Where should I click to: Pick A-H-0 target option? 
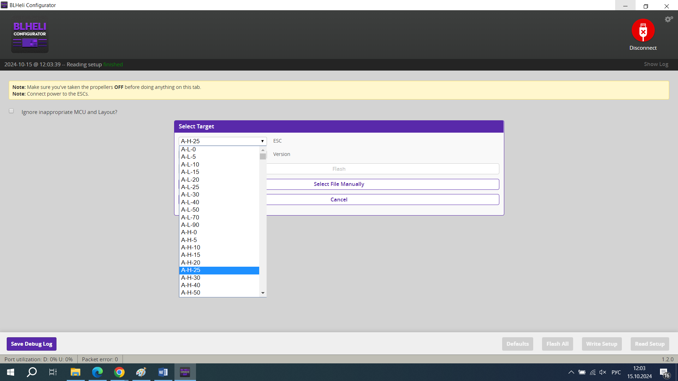pyautogui.click(x=189, y=232)
